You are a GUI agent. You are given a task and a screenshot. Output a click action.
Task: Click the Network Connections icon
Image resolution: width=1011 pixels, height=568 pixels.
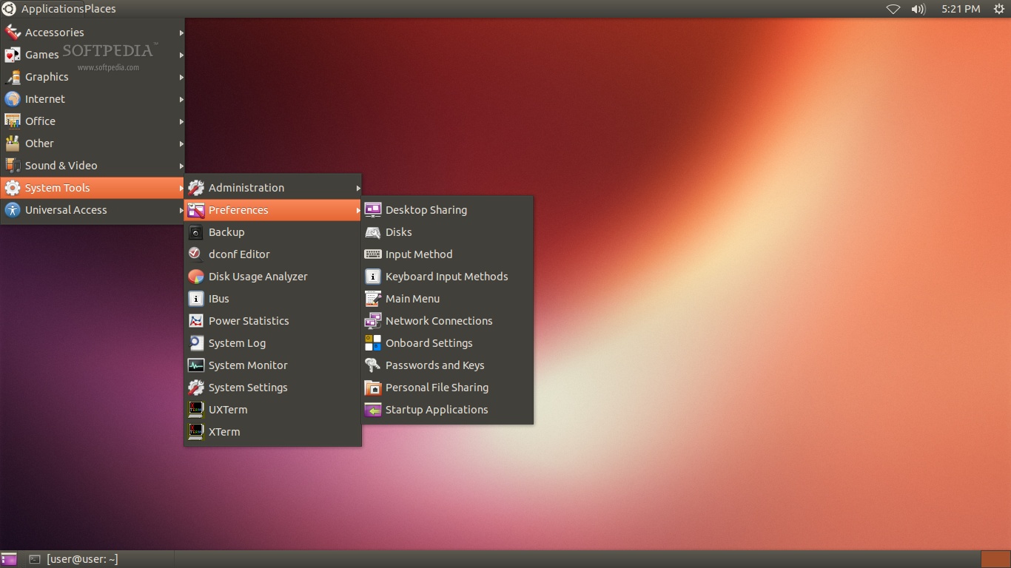pyautogui.click(x=373, y=321)
